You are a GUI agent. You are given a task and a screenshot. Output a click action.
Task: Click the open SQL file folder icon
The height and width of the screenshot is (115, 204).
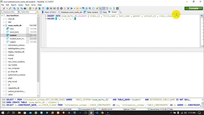click(77, 8)
